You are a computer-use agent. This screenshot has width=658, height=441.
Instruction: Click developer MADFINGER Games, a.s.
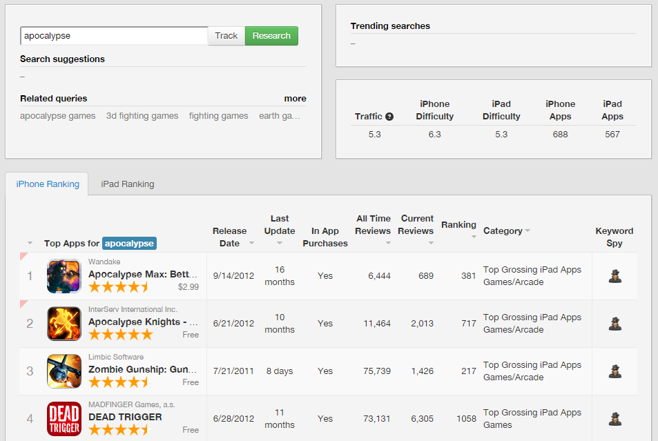point(132,404)
